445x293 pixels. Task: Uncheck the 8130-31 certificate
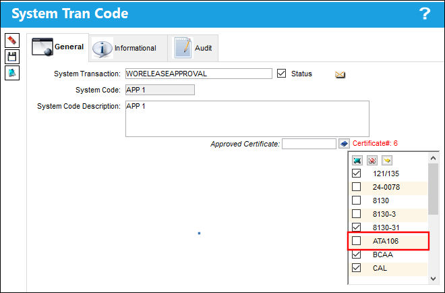coord(357,227)
